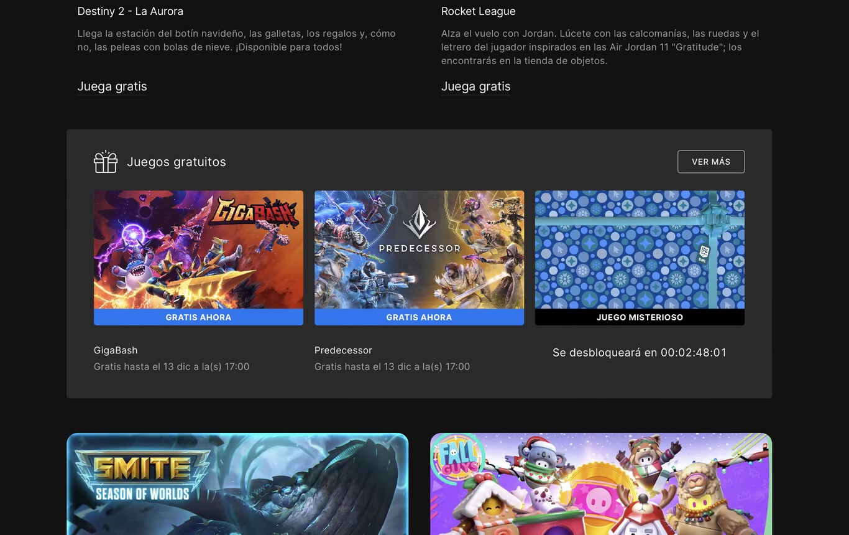Click the Predecessor game name below its card
The image size is (849, 535).
tap(343, 350)
